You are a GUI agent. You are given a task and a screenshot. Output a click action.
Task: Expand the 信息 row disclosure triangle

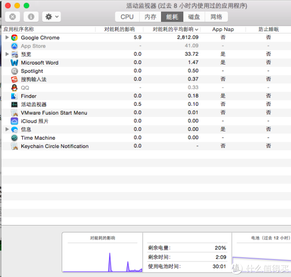pos(7,130)
